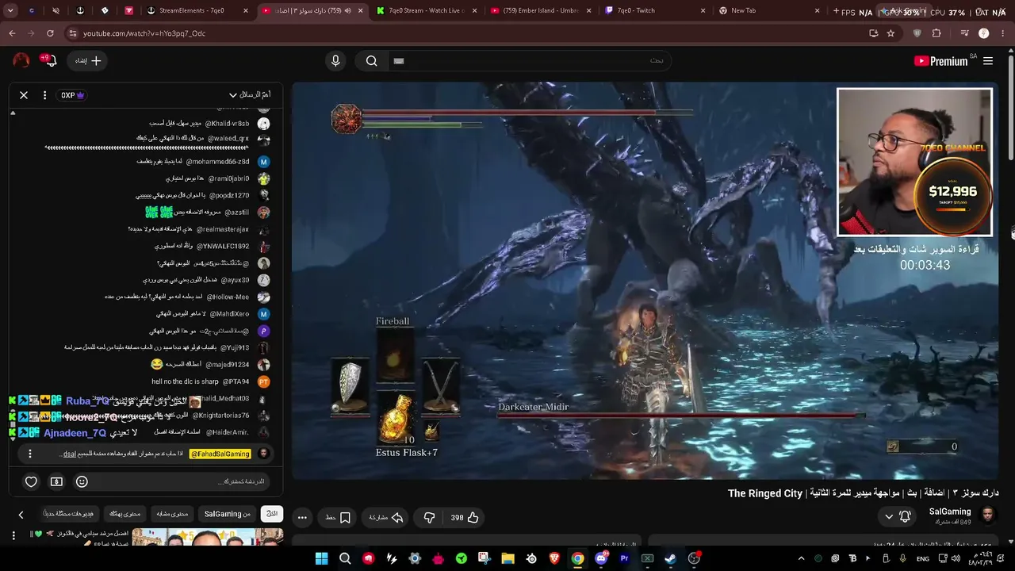The image size is (1015, 571).
Task: Reload the current page
Action: pyautogui.click(x=50, y=33)
